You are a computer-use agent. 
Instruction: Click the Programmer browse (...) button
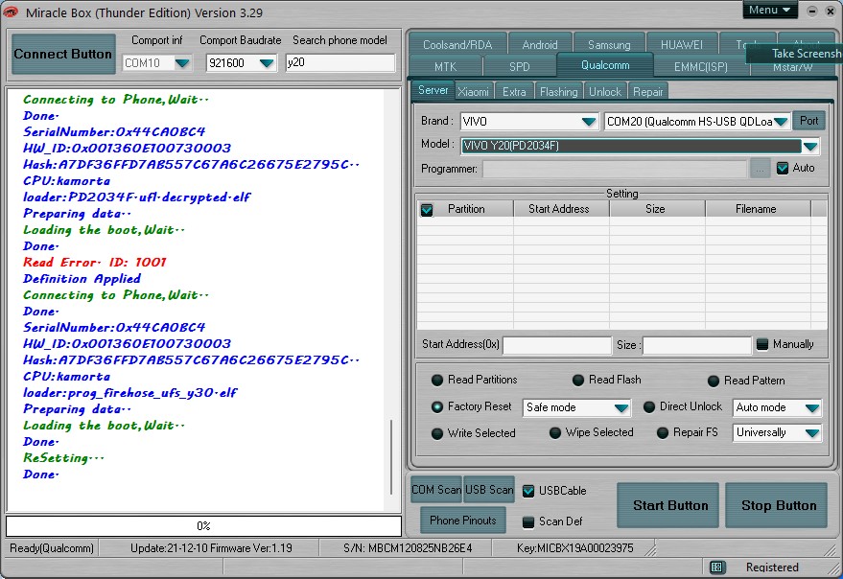(761, 169)
